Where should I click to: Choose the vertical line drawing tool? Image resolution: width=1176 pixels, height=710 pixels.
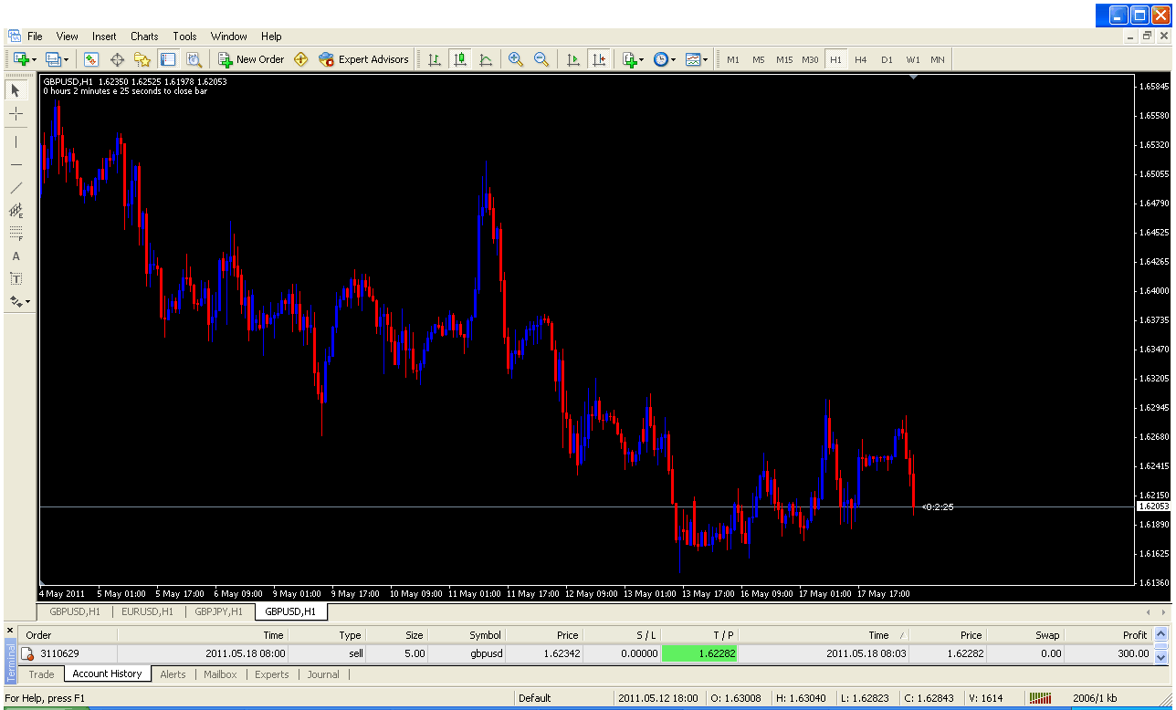[16, 141]
